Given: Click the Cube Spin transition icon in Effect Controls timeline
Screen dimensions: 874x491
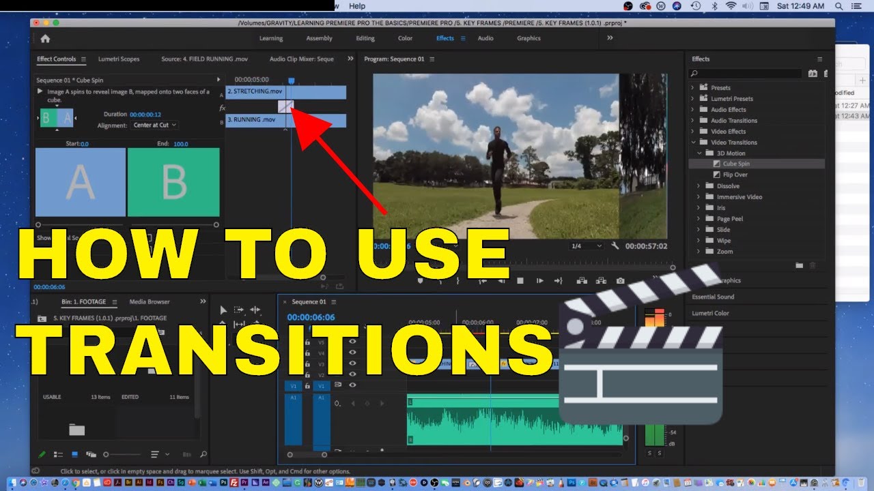Looking at the screenshot, I should pos(286,106).
